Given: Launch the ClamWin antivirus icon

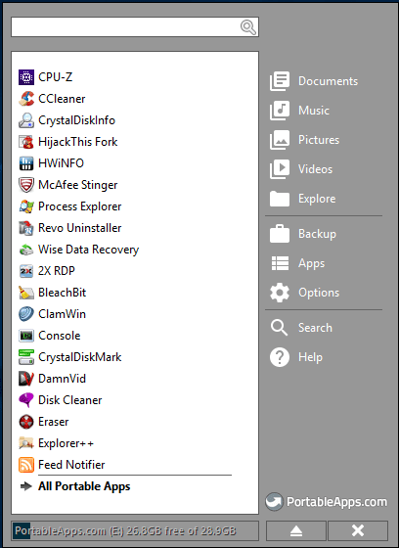Looking at the screenshot, I should click(x=26, y=314).
